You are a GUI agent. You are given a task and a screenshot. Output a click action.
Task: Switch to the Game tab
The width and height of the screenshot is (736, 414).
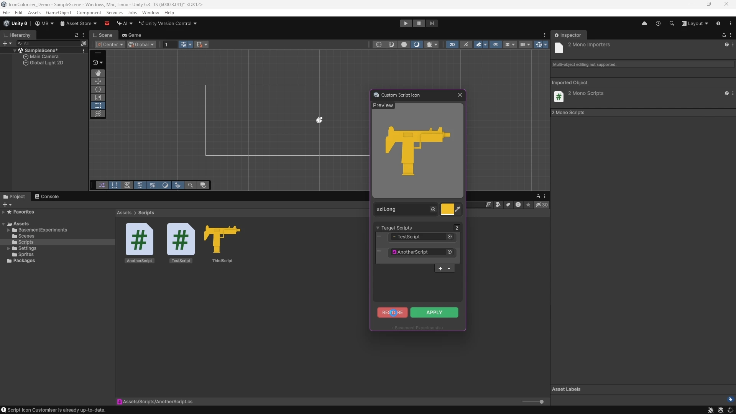(x=132, y=35)
